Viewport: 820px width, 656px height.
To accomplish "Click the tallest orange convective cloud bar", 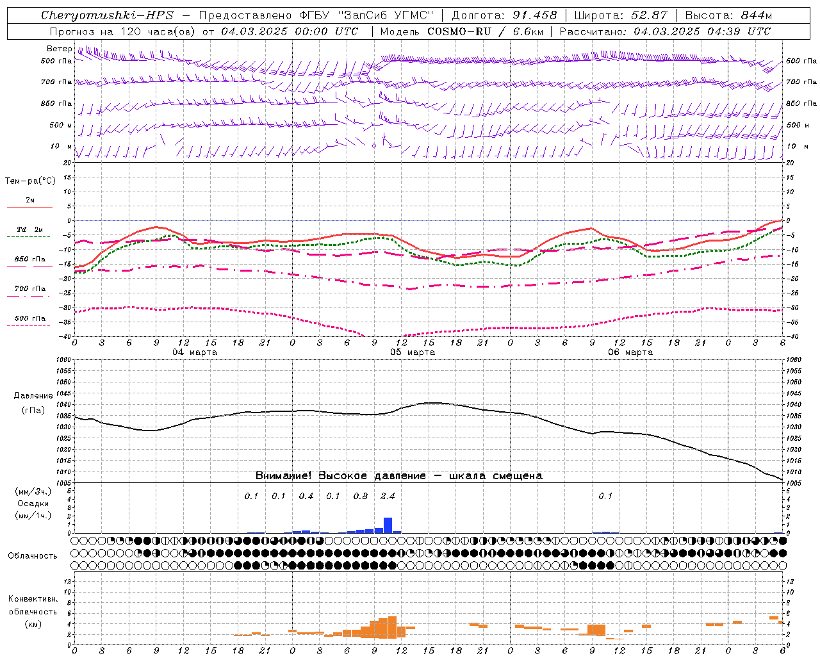I will pos(392,627).
